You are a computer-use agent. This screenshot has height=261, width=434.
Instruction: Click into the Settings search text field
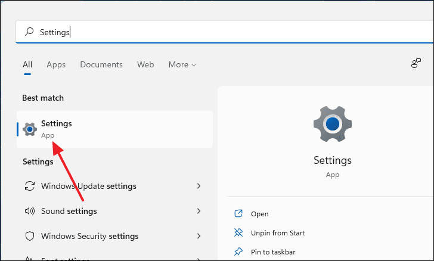coord(227,32)
